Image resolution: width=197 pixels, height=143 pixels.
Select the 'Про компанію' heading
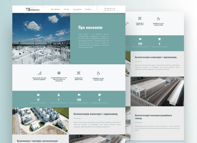point(90,28)
